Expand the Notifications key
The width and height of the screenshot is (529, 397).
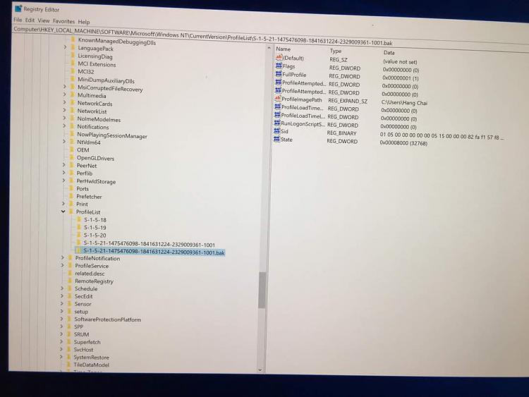coord(64,126)
